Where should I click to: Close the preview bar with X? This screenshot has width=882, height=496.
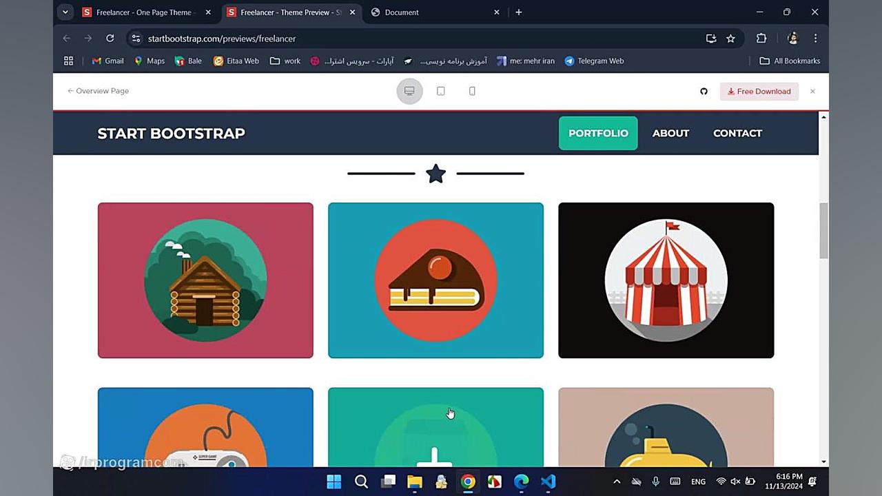812,91
